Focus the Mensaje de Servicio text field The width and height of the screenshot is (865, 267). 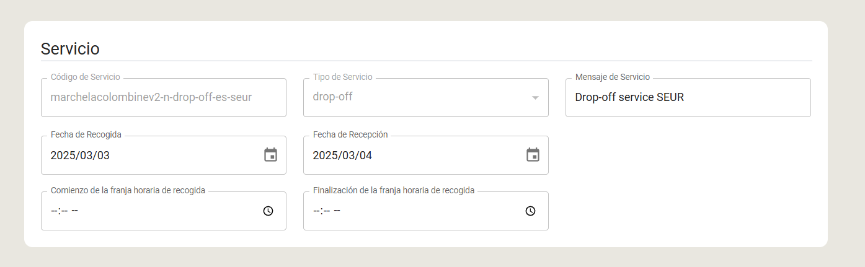pos(688,97)
